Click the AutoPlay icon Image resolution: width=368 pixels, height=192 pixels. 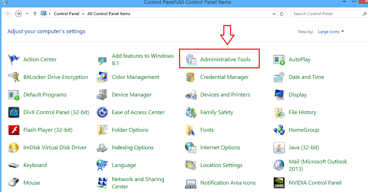[x=279, y=60]
